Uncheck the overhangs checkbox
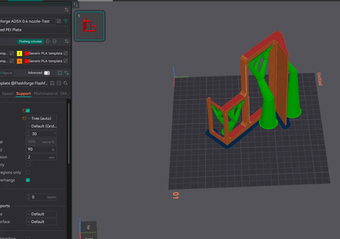 tap(28, 180)
